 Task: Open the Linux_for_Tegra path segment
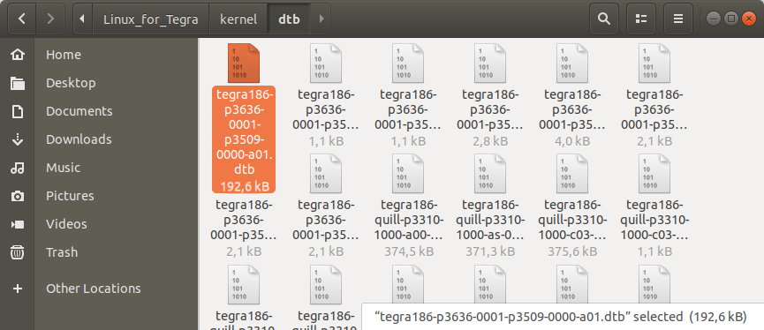150,19
